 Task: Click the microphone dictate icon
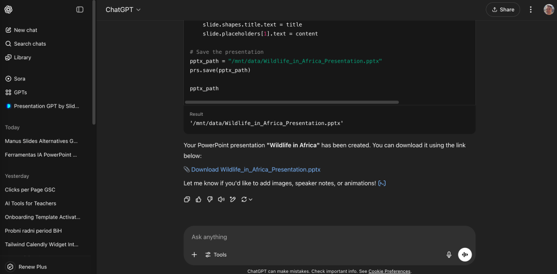[449, 255]
